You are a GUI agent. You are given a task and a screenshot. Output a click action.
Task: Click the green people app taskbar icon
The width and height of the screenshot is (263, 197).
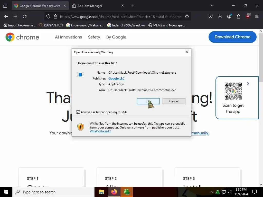[x=127, y=192]
